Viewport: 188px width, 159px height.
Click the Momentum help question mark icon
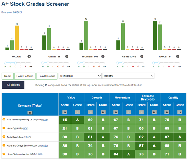[x=103, y=56]
